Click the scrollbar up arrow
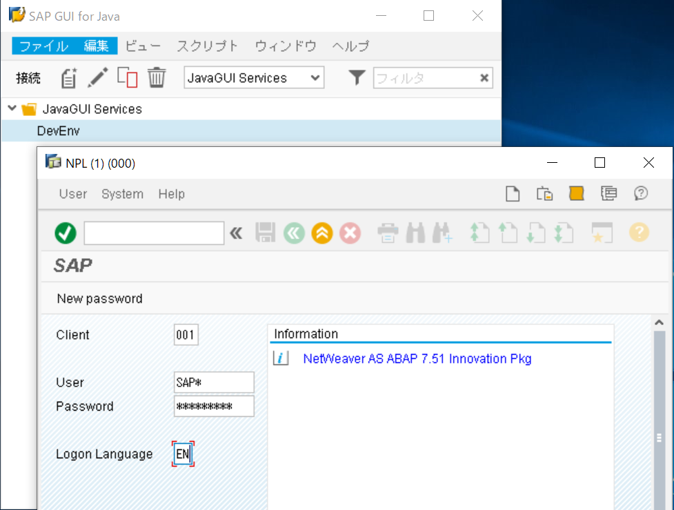Viewport: 674px width, 510px height. 659,322
